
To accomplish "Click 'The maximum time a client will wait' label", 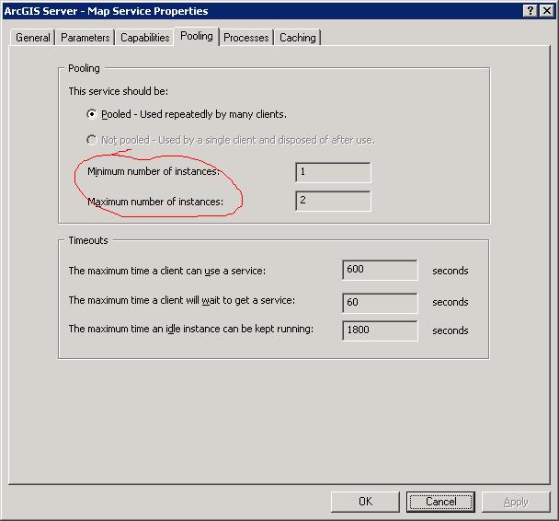I will click(x=182, y=300).
